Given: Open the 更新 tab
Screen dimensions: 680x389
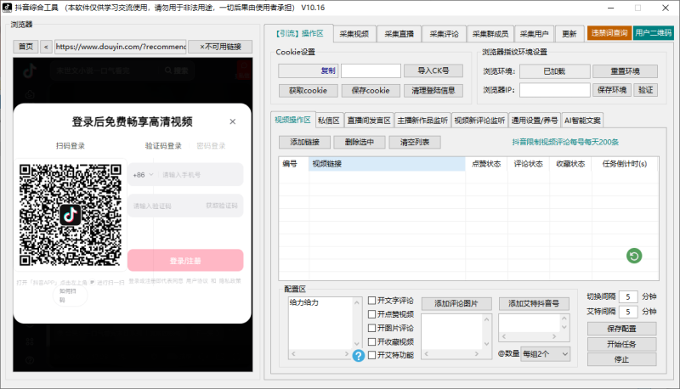Looking at the screenshot, I should point(569,34).
